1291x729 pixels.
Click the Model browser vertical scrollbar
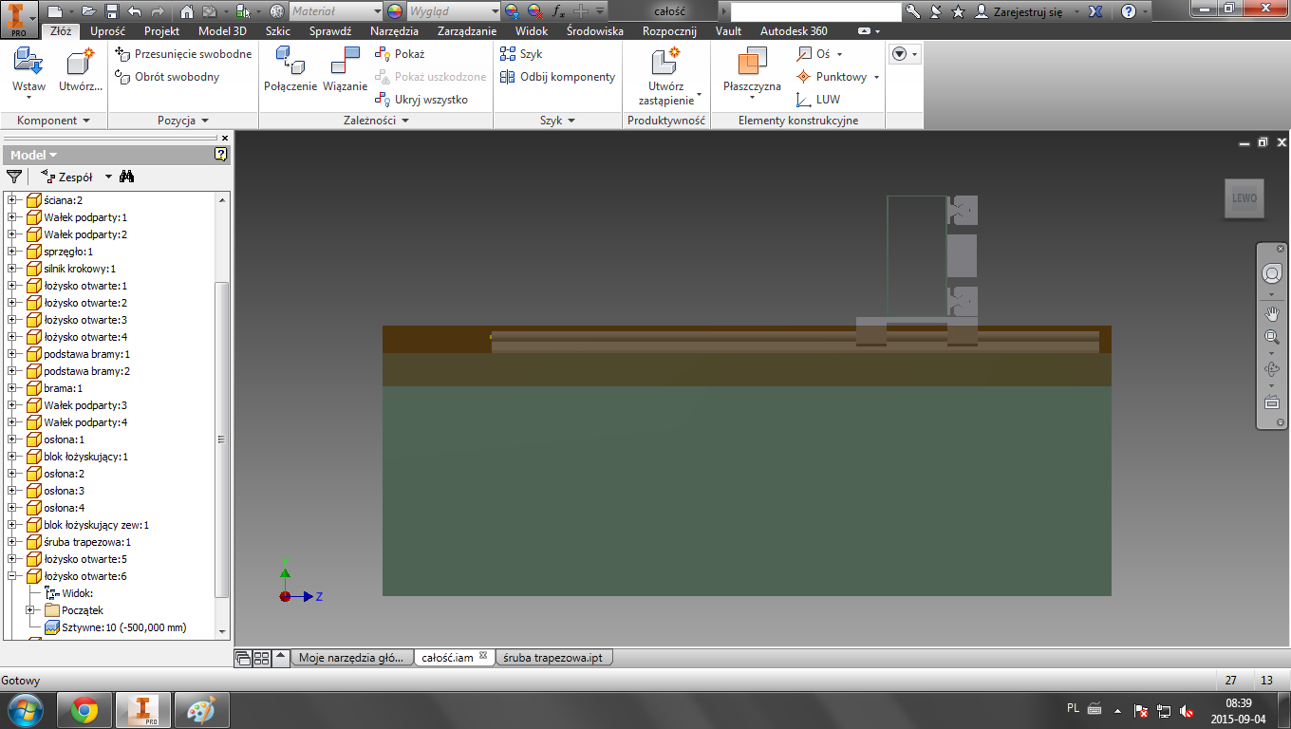[x=223, y=439]
